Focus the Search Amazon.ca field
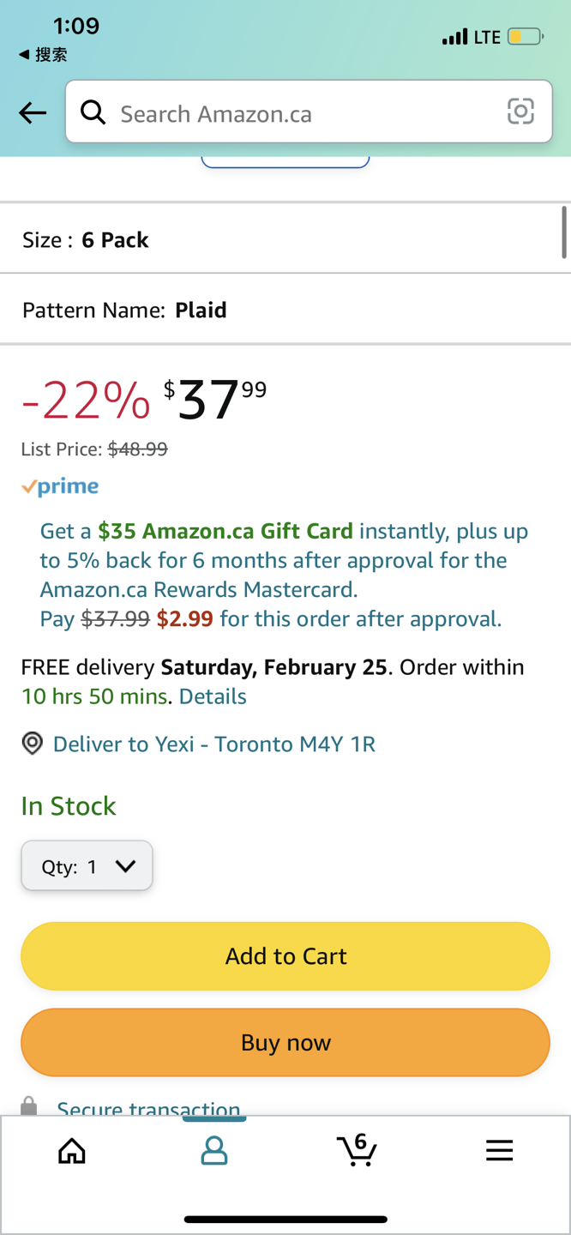The height and width of the screenshot is (1235, 571). 309,111
